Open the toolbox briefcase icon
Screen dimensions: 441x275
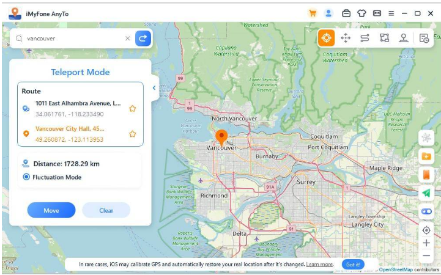click(x=346, y=13)
